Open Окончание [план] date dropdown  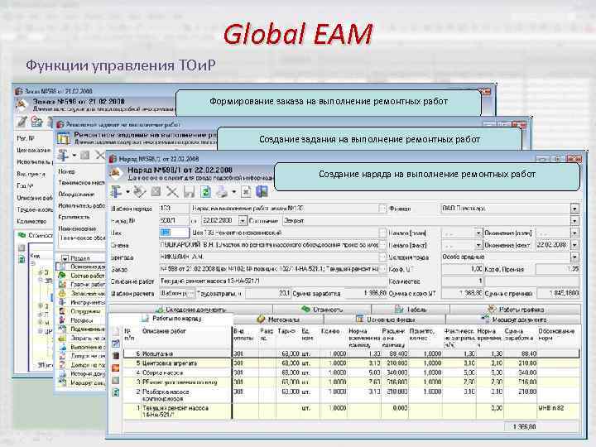pyautogui.click(x=574, y=233)
